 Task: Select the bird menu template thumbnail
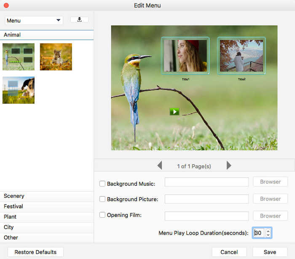click(19, 57)
